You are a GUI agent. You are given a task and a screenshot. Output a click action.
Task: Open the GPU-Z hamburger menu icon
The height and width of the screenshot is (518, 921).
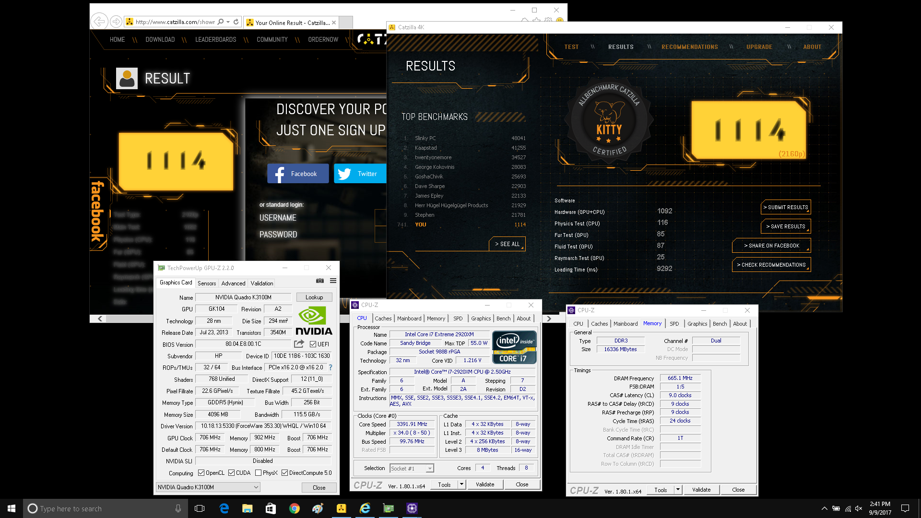click(333, 281)
